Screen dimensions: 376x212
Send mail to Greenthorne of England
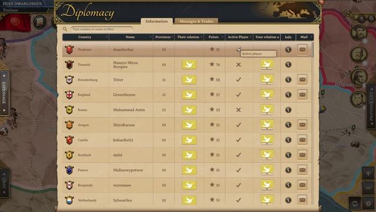click(303, 95)
